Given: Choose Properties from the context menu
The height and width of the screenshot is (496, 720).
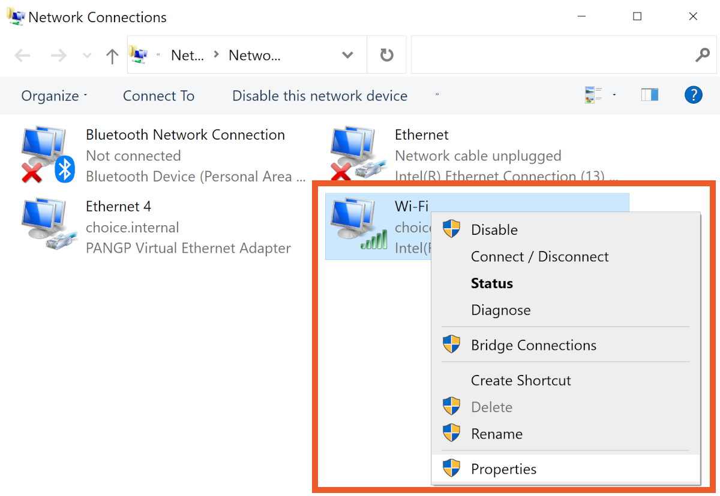Looking at the screenshot, I should pos(503,469).
